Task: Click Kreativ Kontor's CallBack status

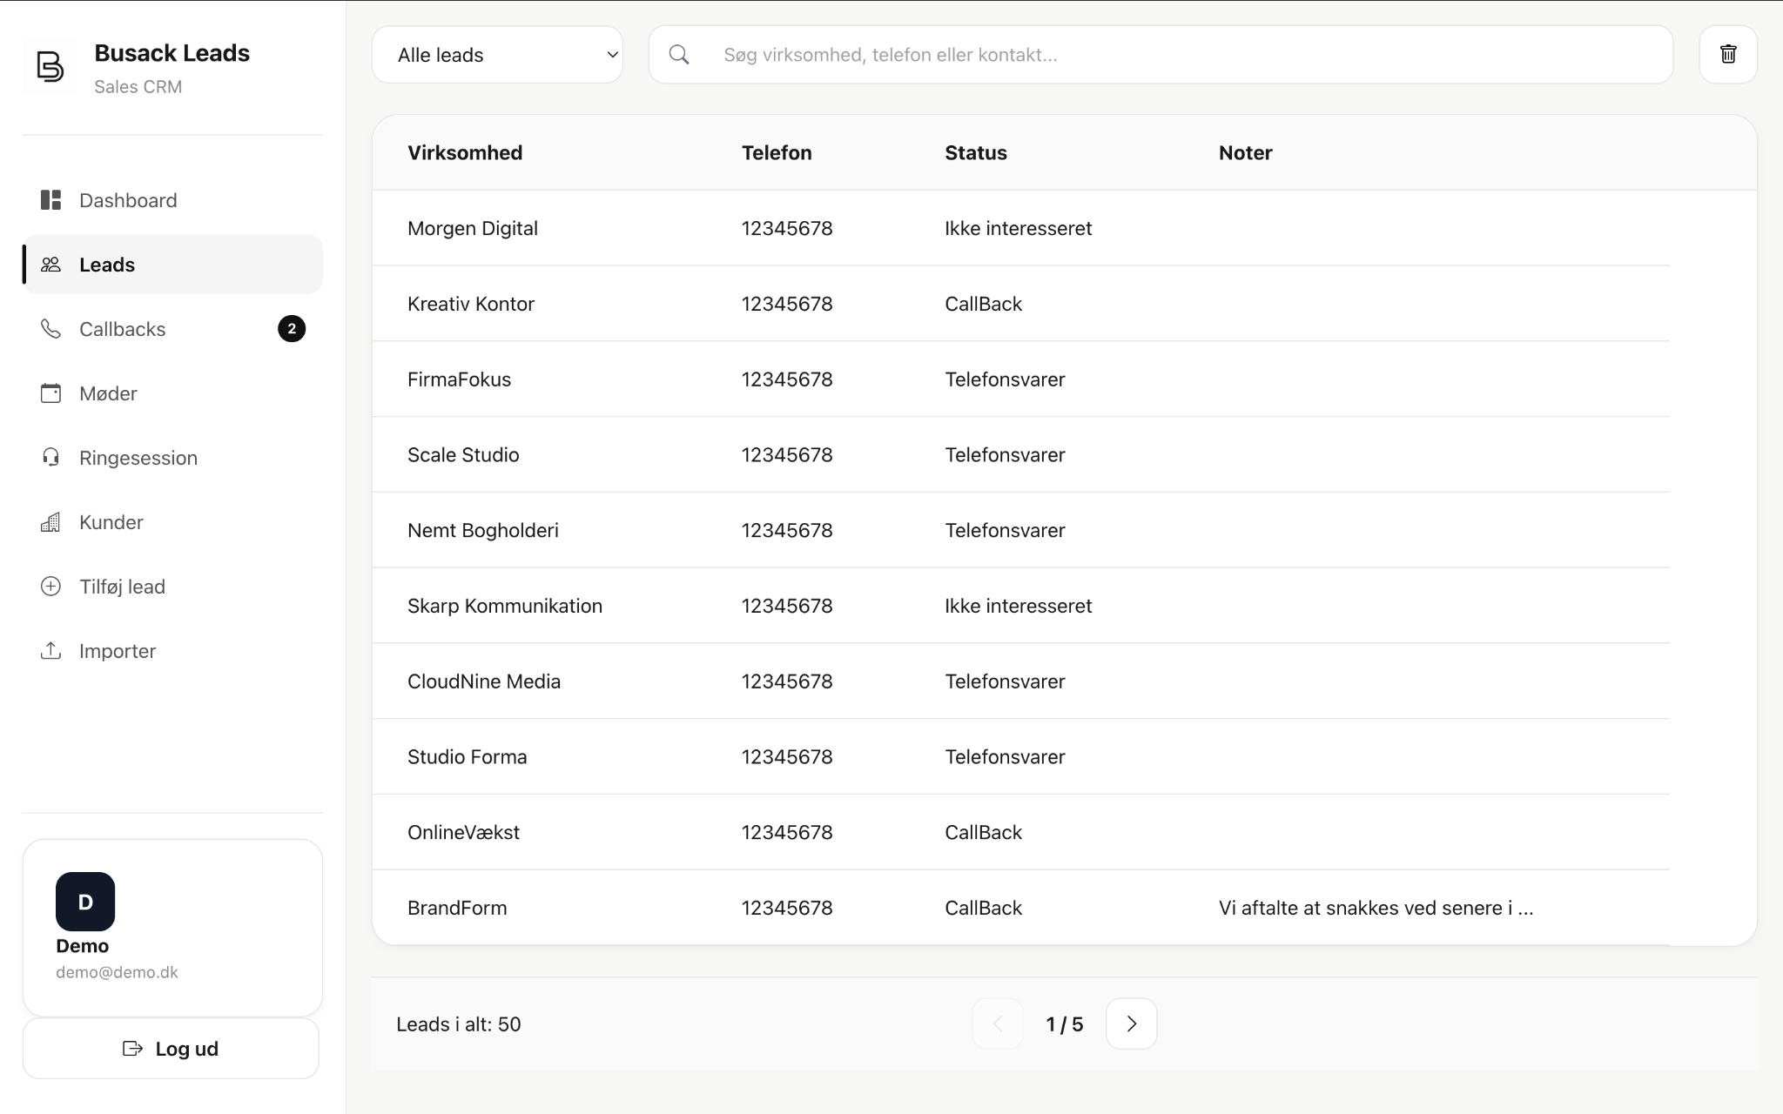Action: [x=983, y=304]
